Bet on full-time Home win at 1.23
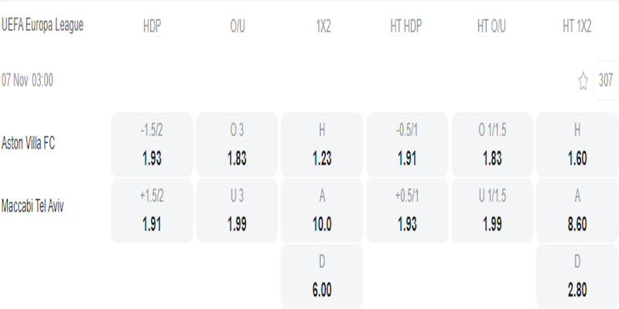 click(x=322, y=144)
